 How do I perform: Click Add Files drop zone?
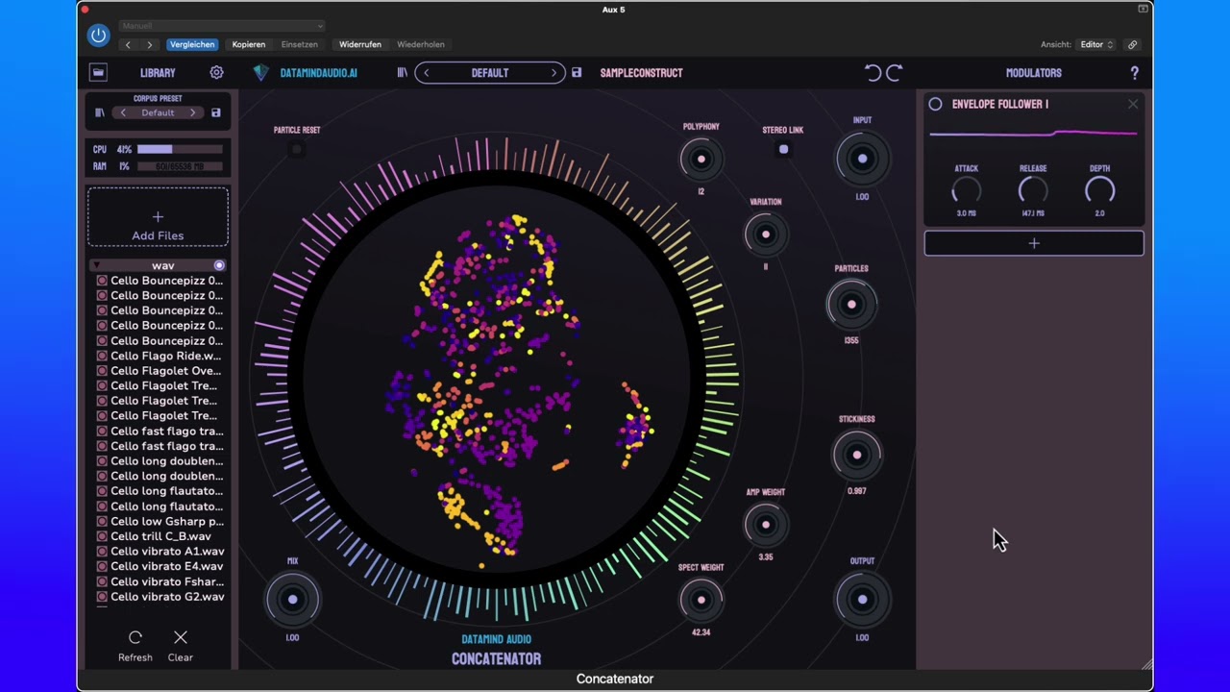(x=158, y=217)
